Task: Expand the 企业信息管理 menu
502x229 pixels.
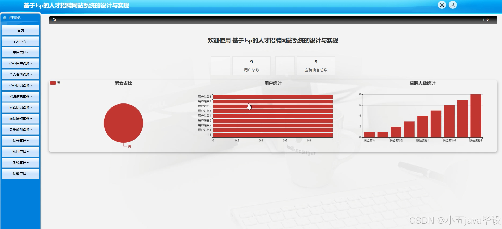Action: [21, 85]
